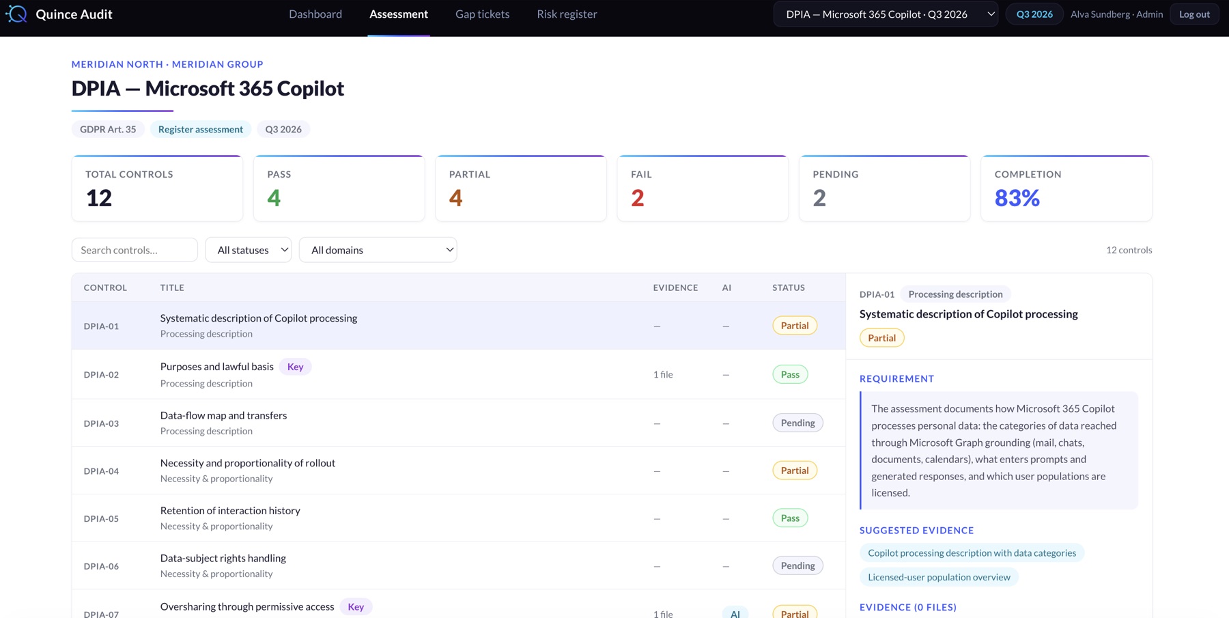This screenshot has width=1229, height=618.
Task: Click the Fail summary card
Action: tap(703, 188)
